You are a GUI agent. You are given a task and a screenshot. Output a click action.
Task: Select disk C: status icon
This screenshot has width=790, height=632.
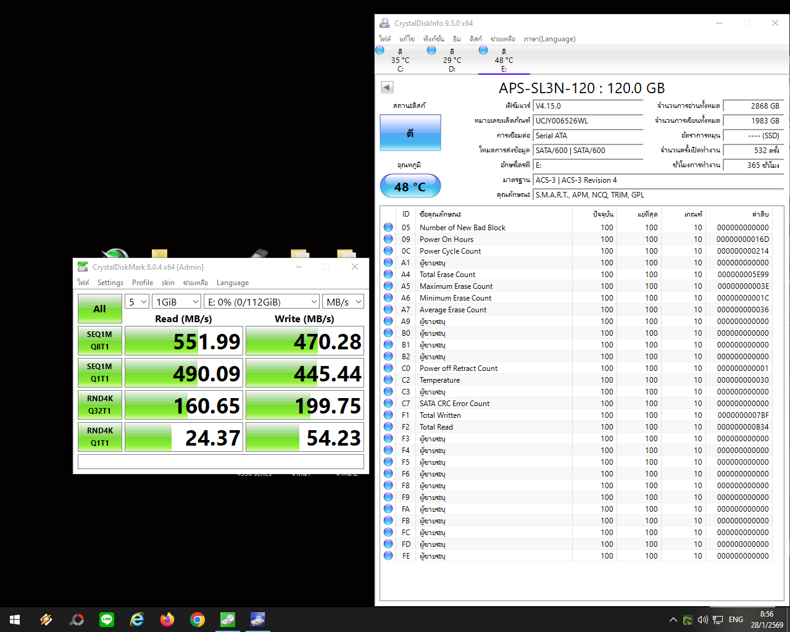(x=380, y=51)
